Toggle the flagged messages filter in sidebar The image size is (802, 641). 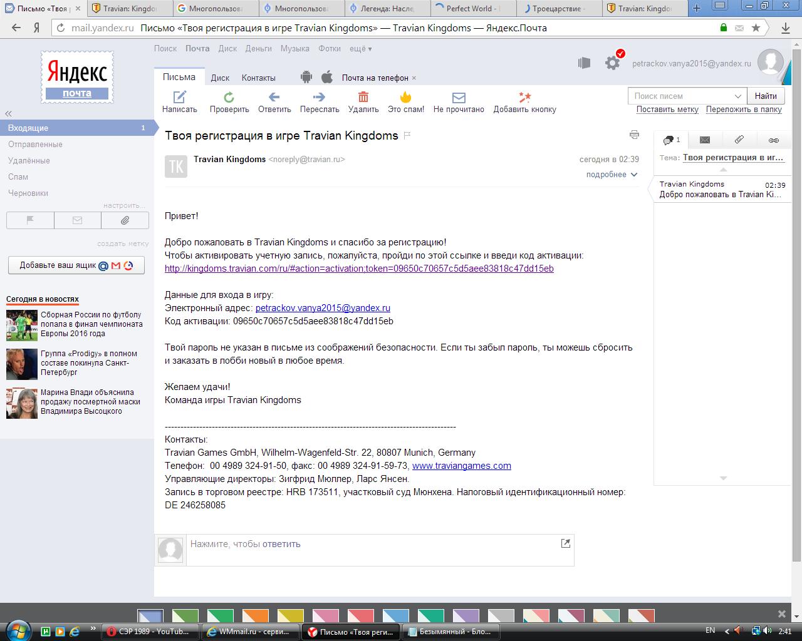tap(30, 220)
